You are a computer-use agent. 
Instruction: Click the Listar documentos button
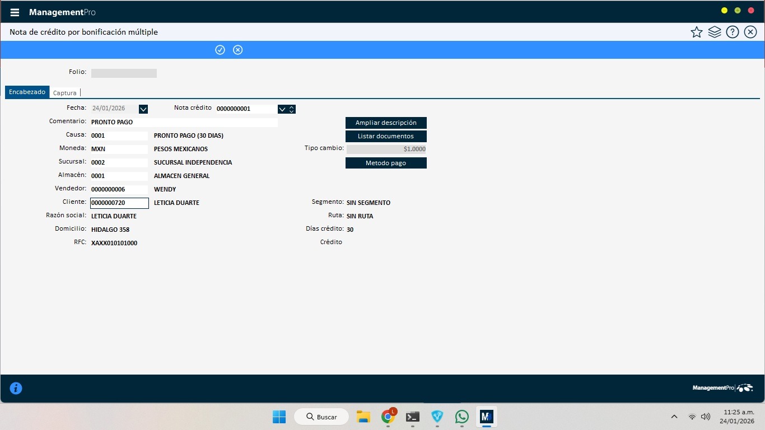point(386,136)
